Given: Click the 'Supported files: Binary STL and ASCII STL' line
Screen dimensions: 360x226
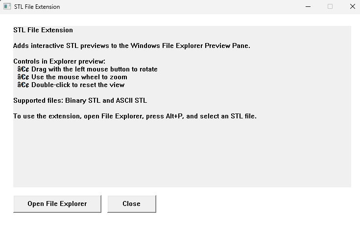Looking at the screenshot, I should [80, 101].
